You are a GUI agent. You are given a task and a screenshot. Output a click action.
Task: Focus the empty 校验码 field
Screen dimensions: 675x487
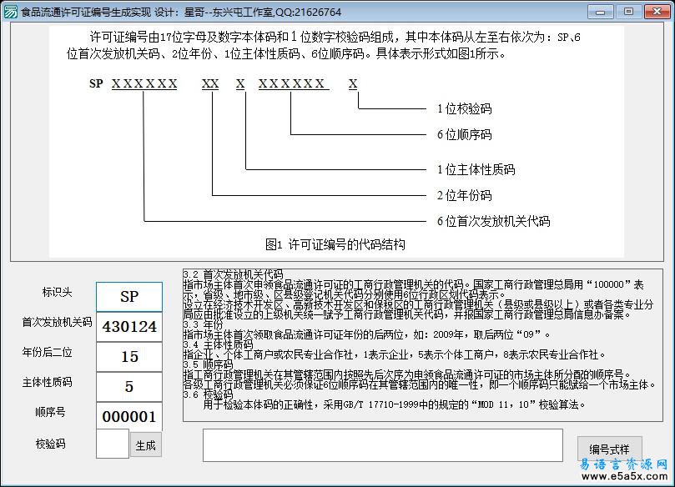tap(113, 444)
